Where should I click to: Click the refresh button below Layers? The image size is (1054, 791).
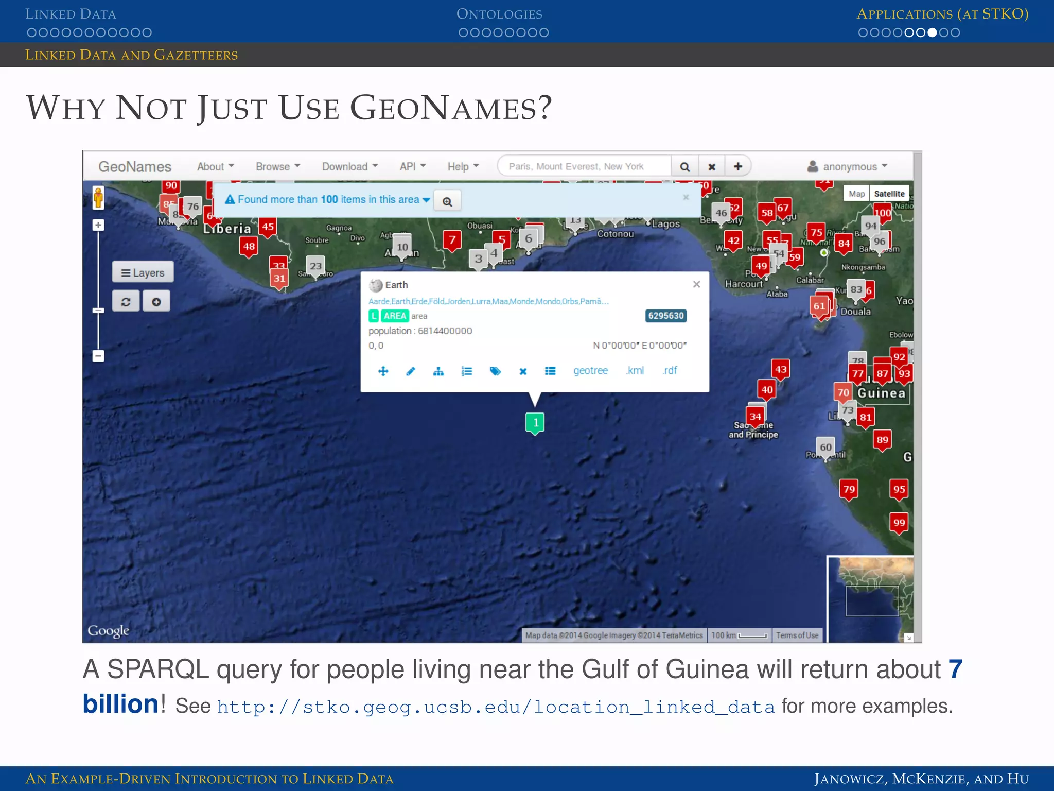(126, 301)
